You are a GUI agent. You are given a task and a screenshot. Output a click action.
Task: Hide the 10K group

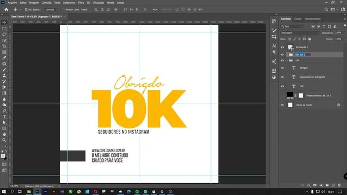(x=282, y=60)
